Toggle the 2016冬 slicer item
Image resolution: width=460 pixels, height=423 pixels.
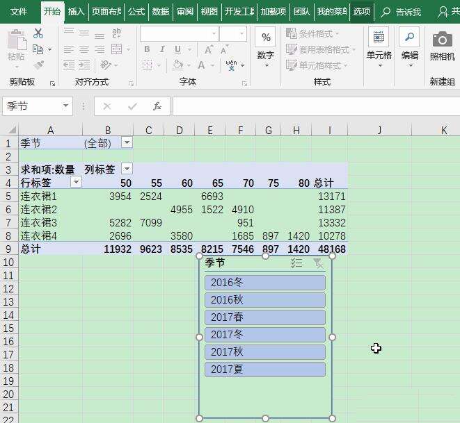(x=265, y=283)
